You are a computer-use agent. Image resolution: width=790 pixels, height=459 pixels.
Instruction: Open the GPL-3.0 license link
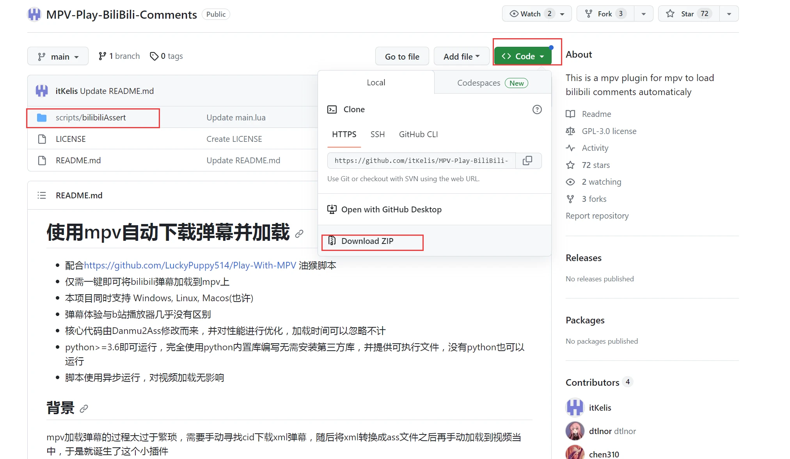[609, 131]
